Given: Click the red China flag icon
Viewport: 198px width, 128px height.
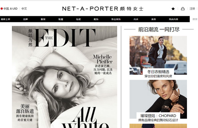Looking at the screenshot, I should tap(2, 8).
